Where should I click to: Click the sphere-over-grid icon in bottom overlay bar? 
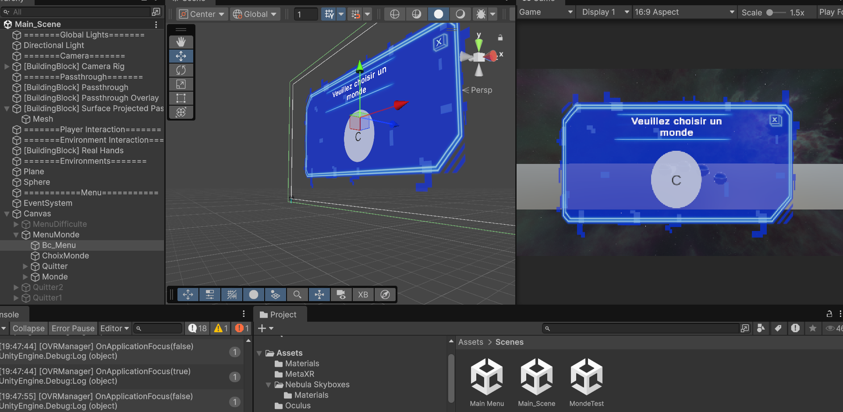tap(276, 295)
